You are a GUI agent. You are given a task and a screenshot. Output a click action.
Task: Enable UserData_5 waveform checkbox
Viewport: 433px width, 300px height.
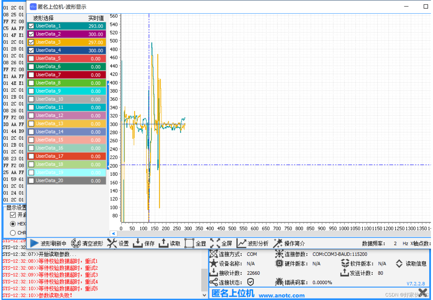[x=31, y=59]
